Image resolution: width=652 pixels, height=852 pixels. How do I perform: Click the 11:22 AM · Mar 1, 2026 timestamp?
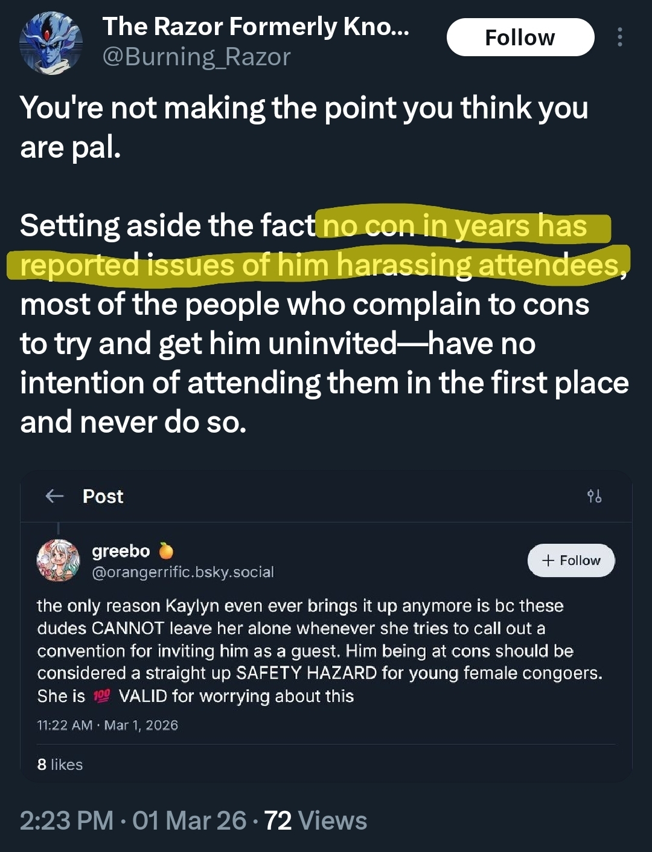pyautogui.click(x=107, y=725)
